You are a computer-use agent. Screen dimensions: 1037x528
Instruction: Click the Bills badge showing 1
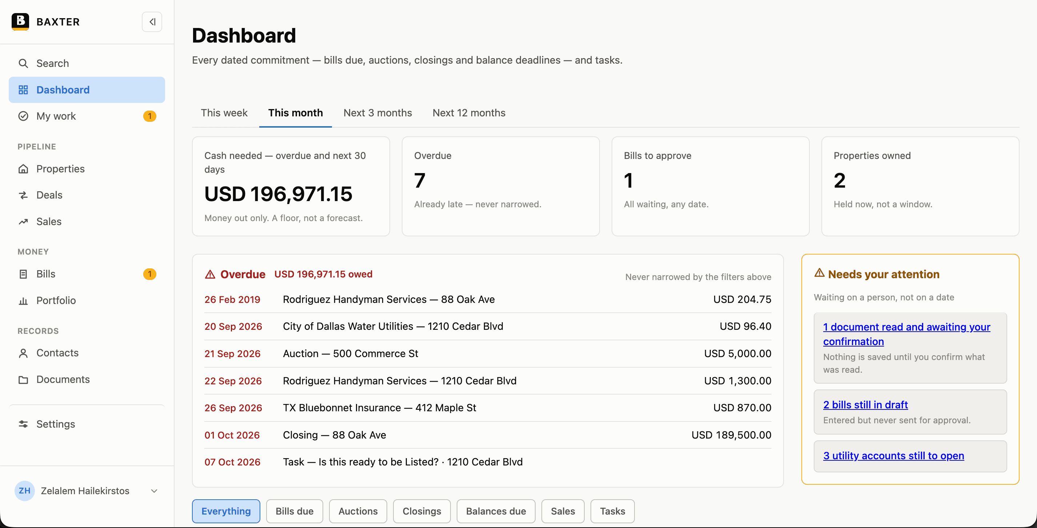click(x=150, y=274)
